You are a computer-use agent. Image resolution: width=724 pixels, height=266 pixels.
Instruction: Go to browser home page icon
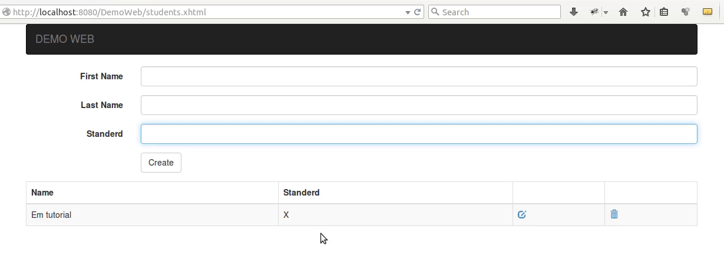[623, 12]
